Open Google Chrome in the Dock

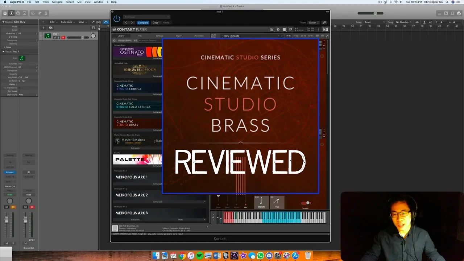point(182,256)
